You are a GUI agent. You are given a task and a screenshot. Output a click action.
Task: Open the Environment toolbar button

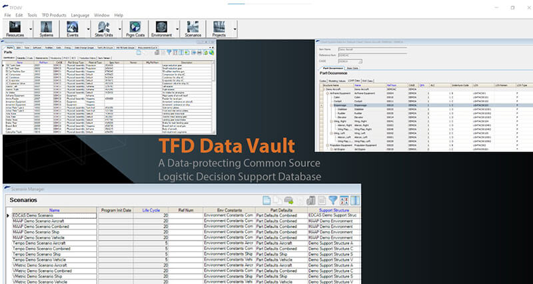click(x=161, y=29)
